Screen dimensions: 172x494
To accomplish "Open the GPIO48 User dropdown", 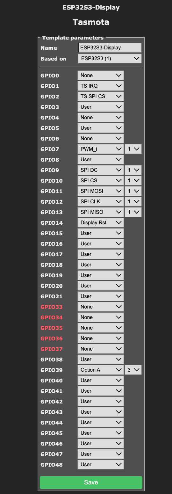I will click(x=101, y=465).
